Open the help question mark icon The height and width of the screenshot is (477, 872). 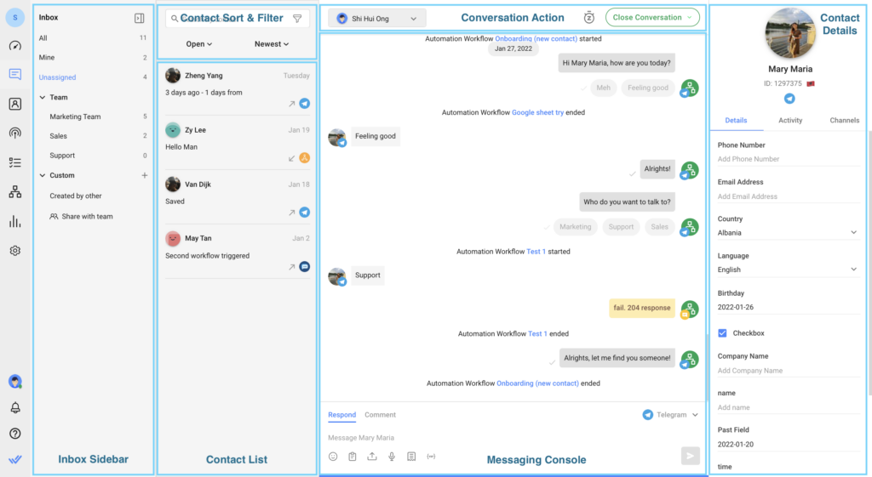pos(15,434)
